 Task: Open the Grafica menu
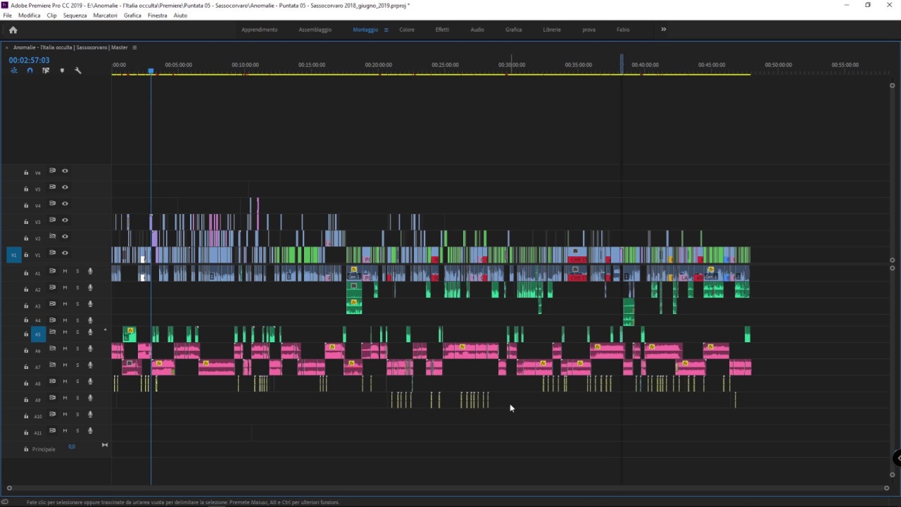tap(132, 15)
